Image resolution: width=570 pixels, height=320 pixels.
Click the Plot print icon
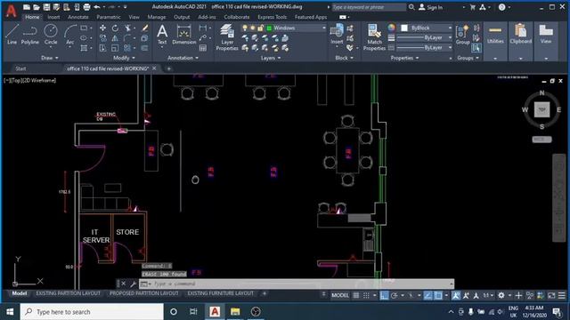pyautogui.click(x=86, y=7)
